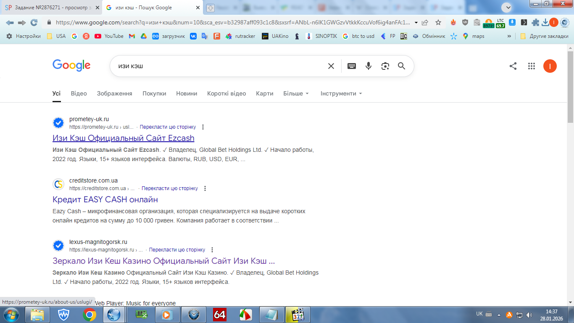
Task: Translate the prometey-uk.ru result page
Action: 168,127
